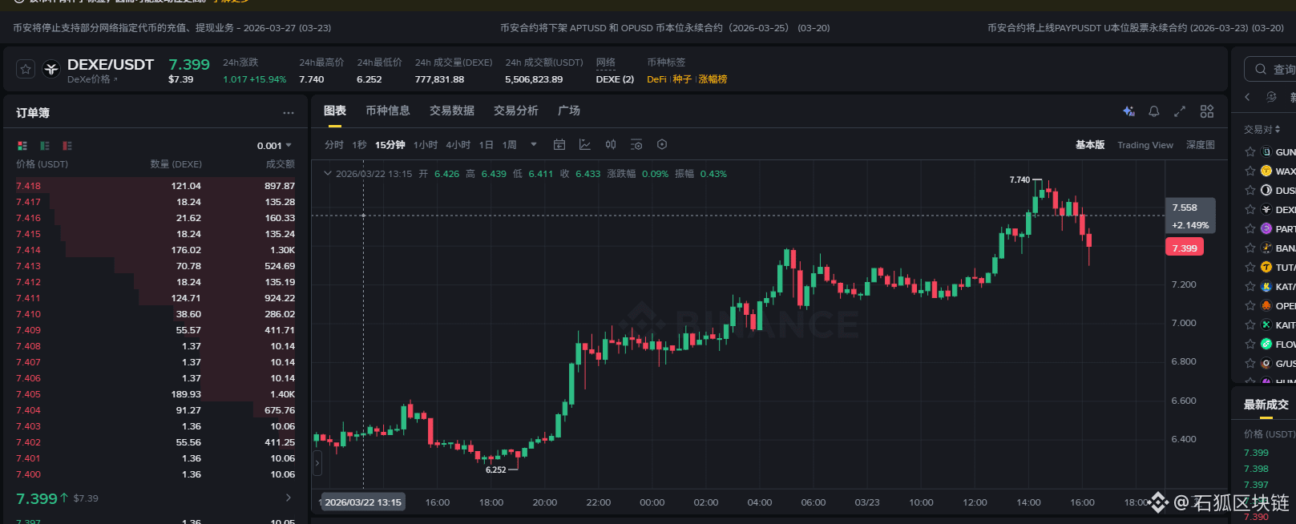Select the 1周 chart interval
Image resolution: width=1296 pixels, height=524 pixels.
coord(510,145)
